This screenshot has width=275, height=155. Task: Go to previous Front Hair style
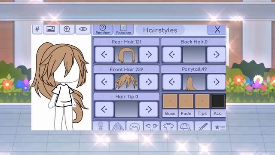pos(104,82)
